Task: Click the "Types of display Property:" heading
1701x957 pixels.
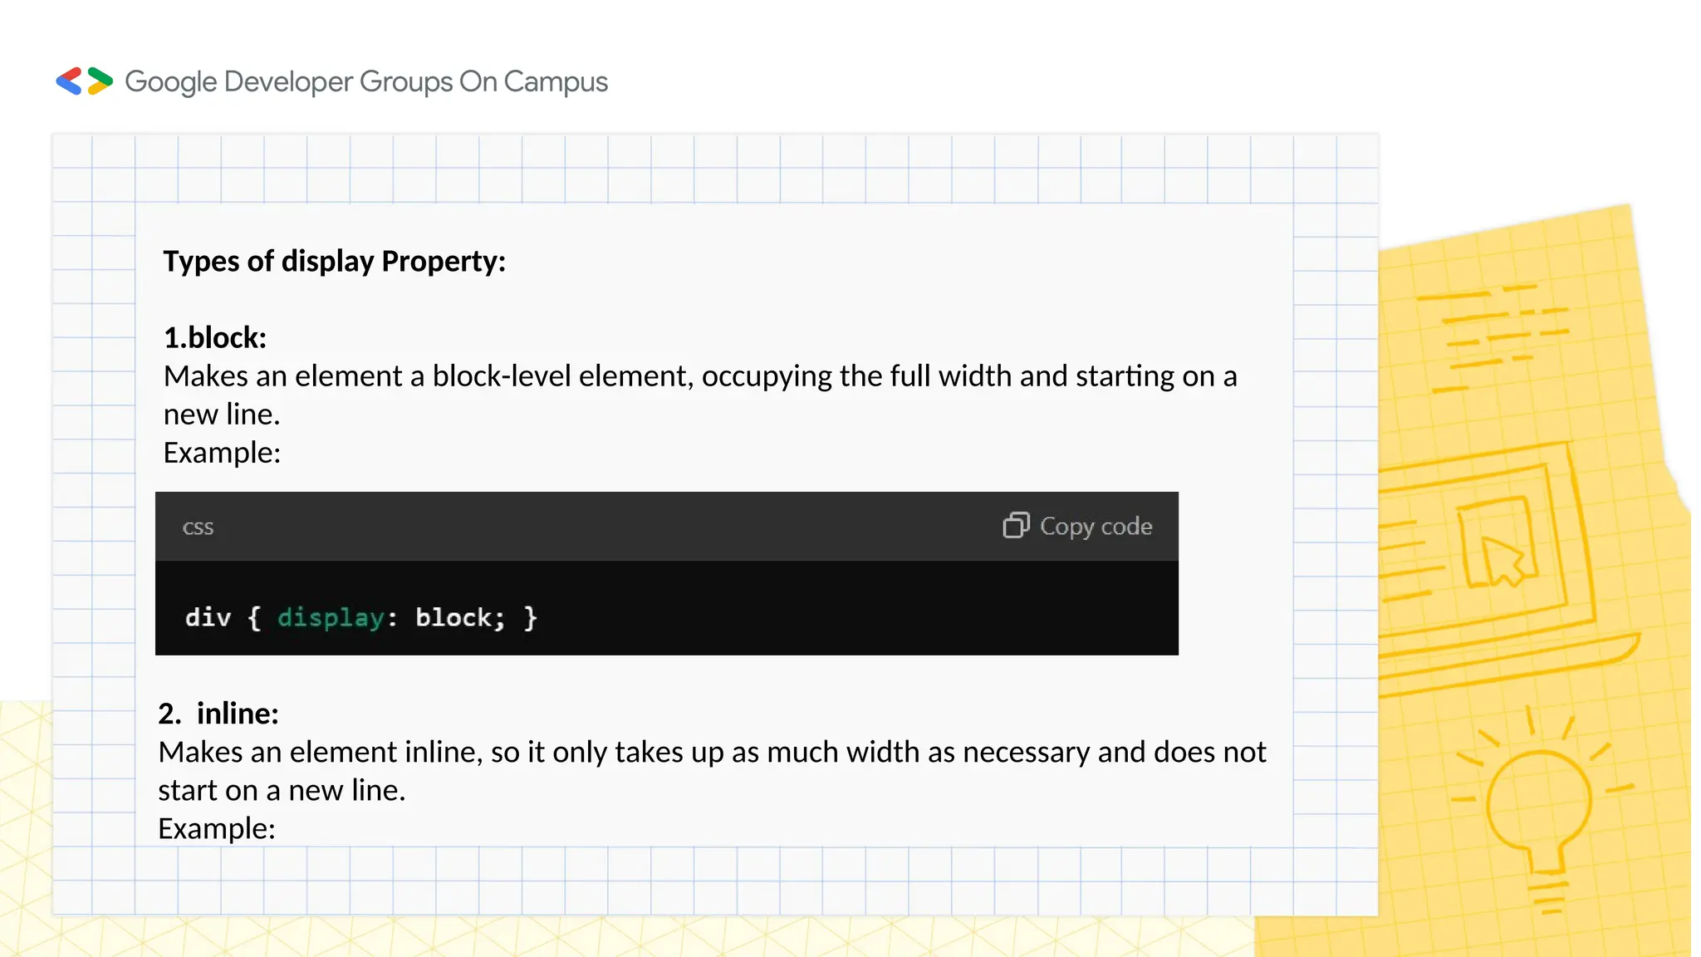Action: click(x=334, y=261)
